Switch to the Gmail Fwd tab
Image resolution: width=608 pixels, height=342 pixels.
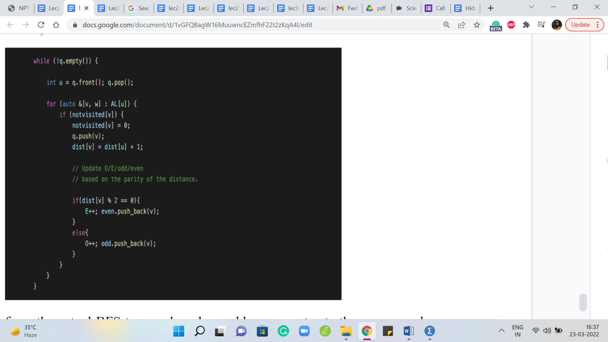click(x=347, y=8)
